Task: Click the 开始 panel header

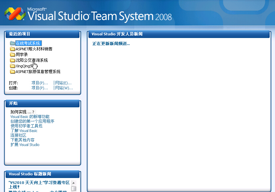Action: pyautogui.click(x=43, y=103)
